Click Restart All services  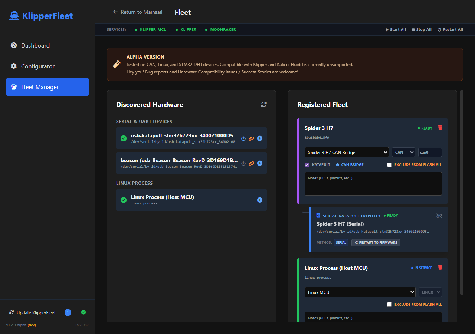pos(450,30)
